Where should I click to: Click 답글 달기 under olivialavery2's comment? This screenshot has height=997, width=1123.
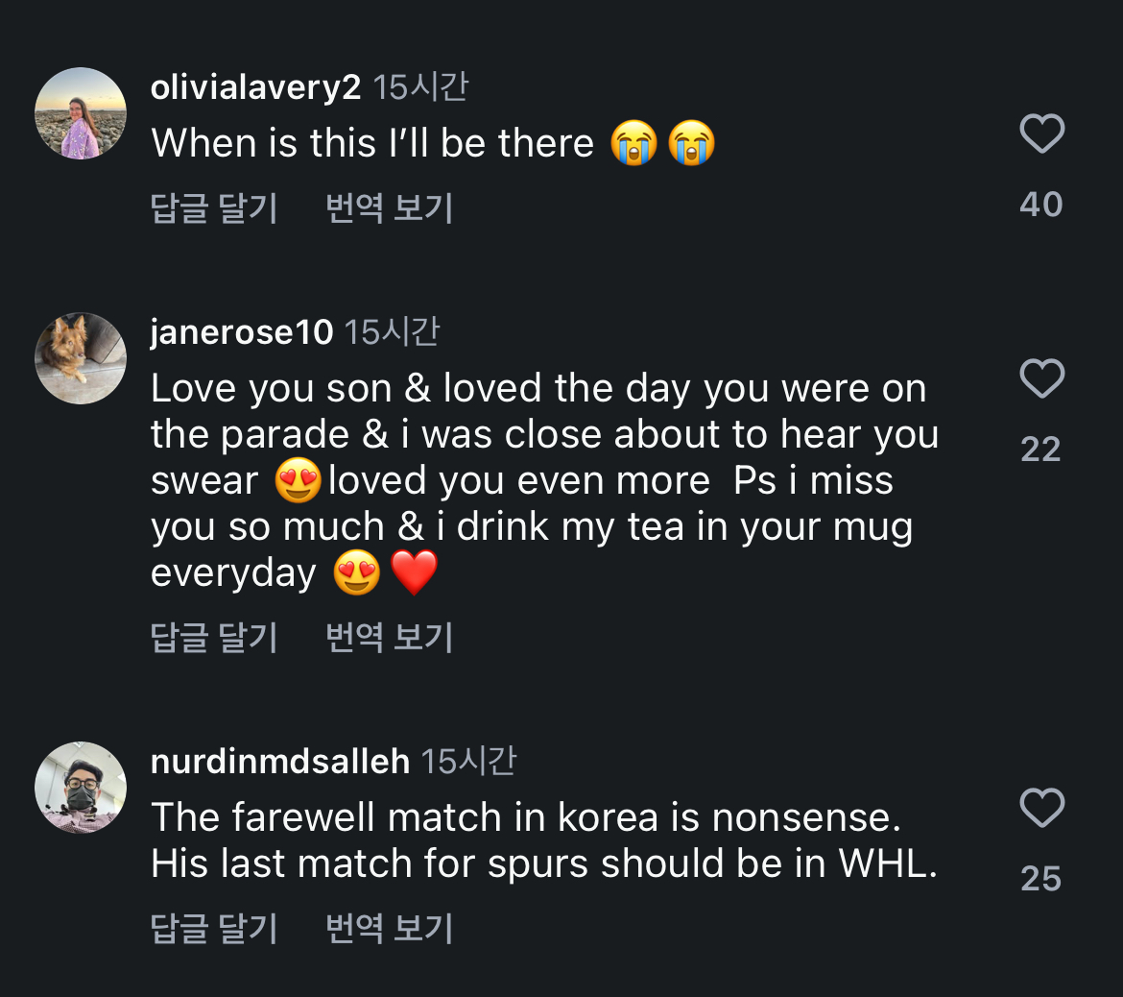click(x=214, y=207)
